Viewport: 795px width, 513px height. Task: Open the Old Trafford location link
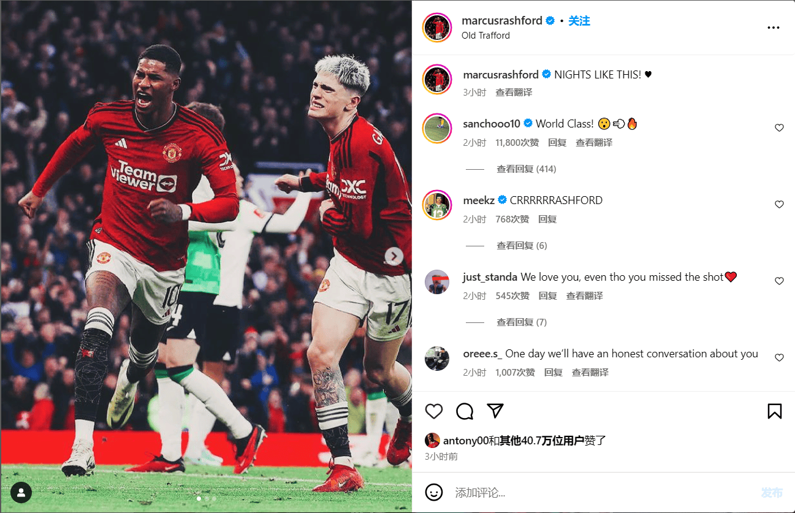[x=485, y=36]
